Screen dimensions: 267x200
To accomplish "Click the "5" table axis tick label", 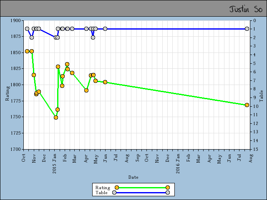I will [x=255, y=63].
